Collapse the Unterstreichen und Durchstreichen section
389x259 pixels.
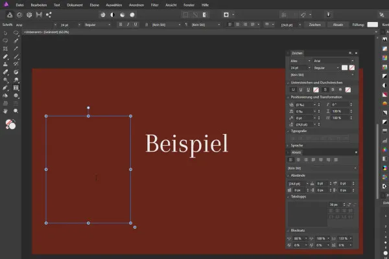click(288, 82)
